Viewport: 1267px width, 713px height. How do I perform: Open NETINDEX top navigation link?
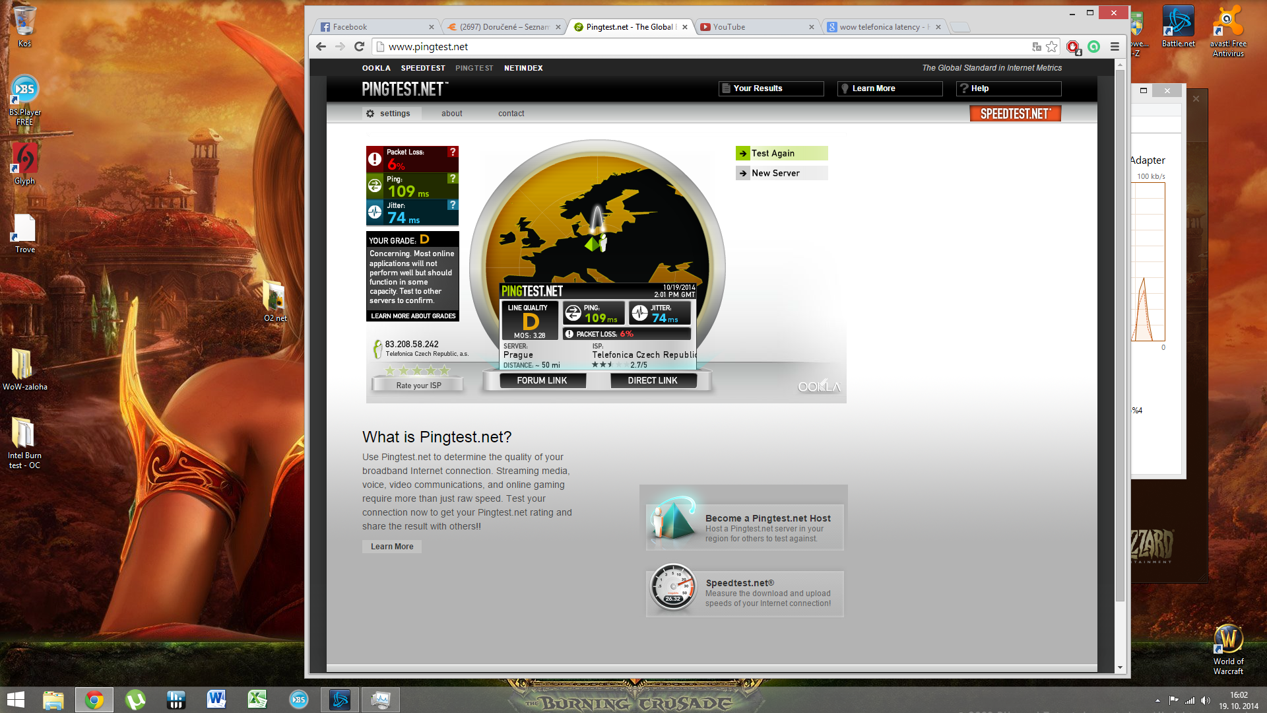(x=523, y=68)
